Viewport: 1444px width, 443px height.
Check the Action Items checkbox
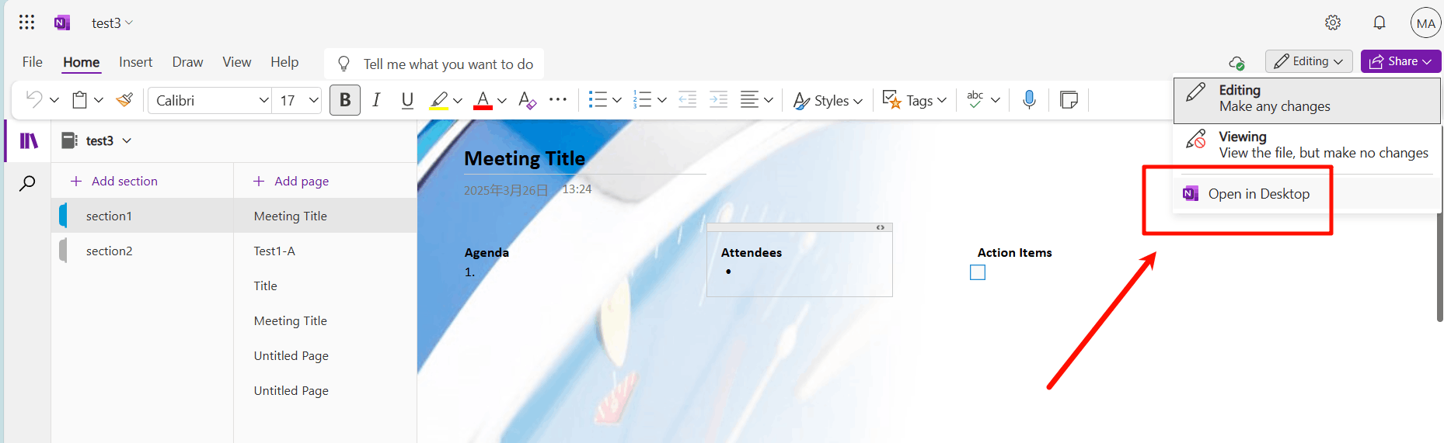pyautogui.click(x=978, y=272)
